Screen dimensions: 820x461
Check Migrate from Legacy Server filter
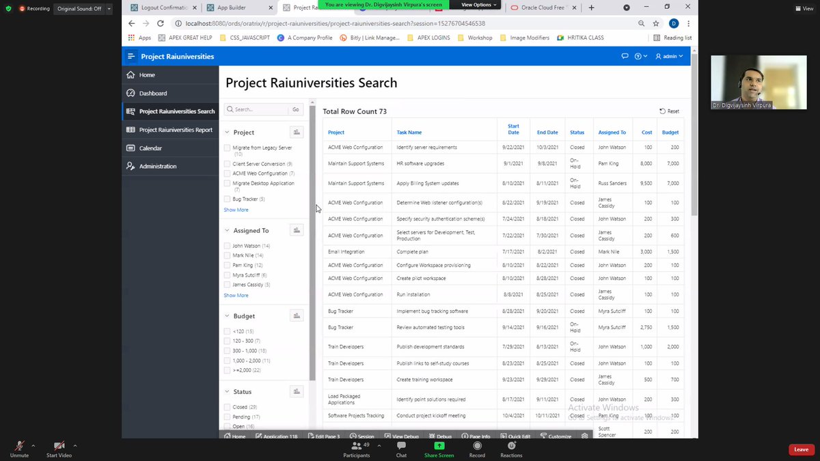point(227,148)
